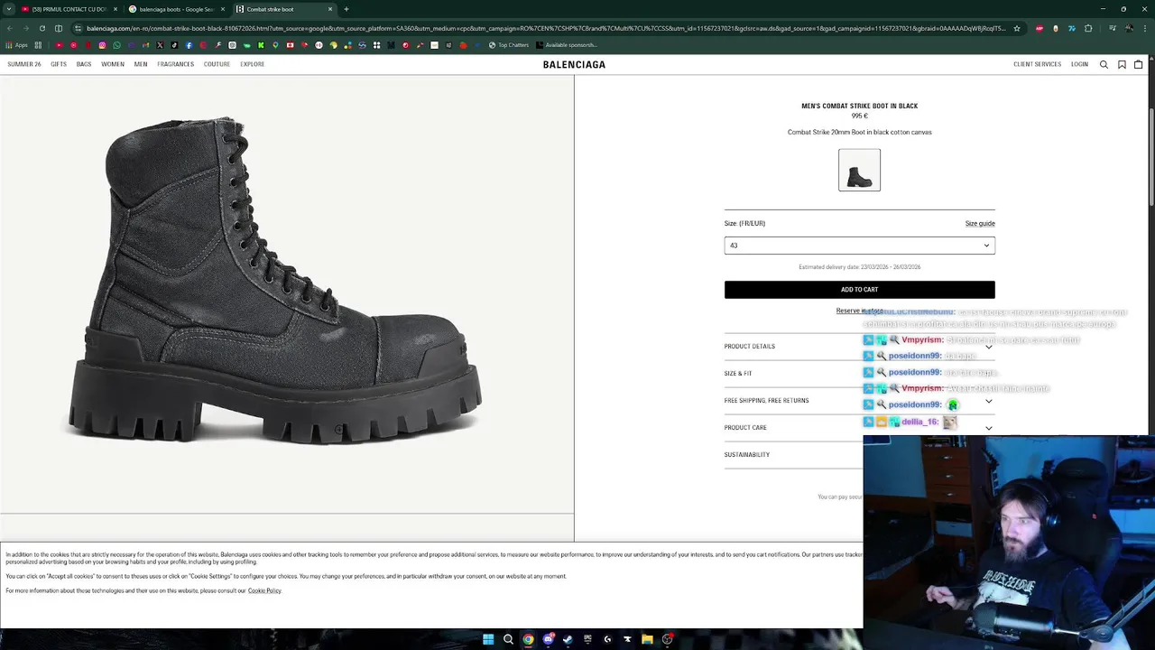Open the Bags menu
Image resolution: width=1155 pixels, height=650 pixels.
pos(84,64)
